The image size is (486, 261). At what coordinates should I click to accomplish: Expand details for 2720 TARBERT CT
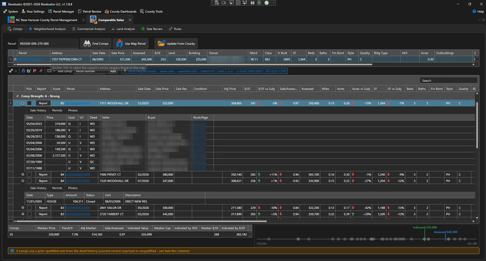[x=23, y=214]
